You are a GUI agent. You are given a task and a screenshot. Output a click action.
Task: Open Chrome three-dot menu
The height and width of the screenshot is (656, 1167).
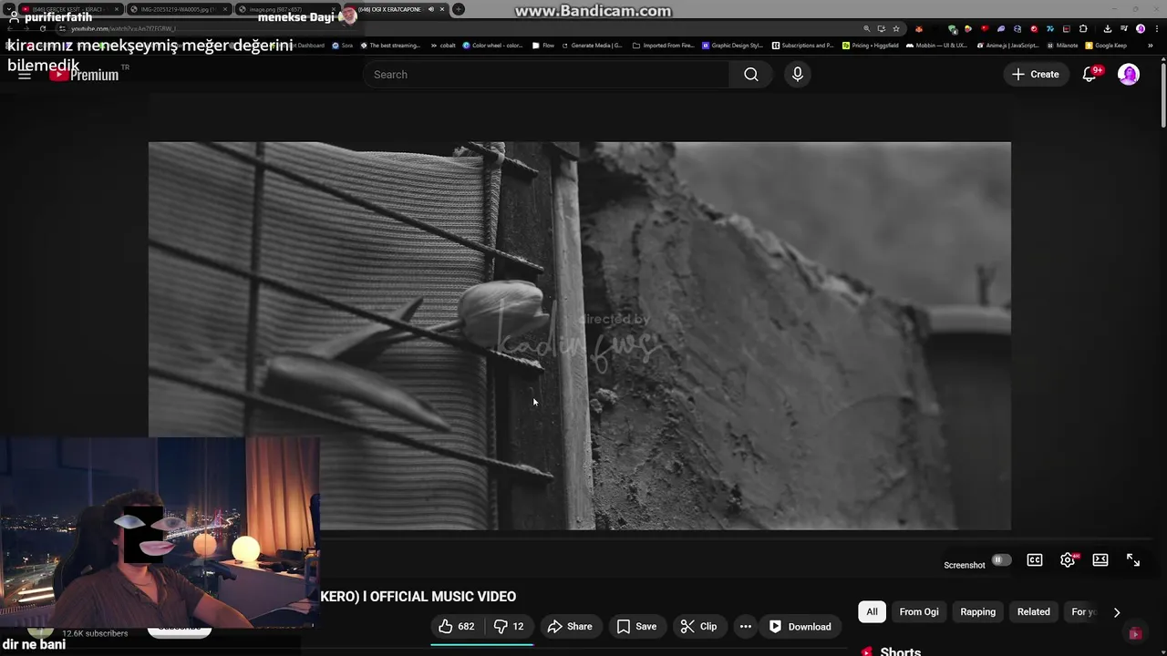(x=1157, y=29)
